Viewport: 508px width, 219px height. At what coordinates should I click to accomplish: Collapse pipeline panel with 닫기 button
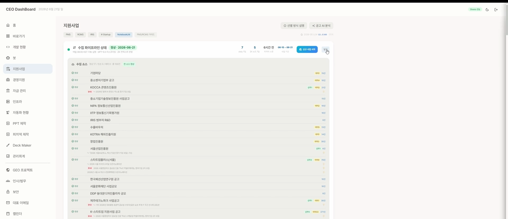tap(325, 49)
